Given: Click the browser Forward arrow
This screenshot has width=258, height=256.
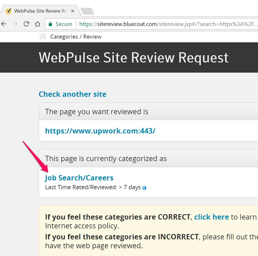Looking at the screenshot, I should (15, 24).
